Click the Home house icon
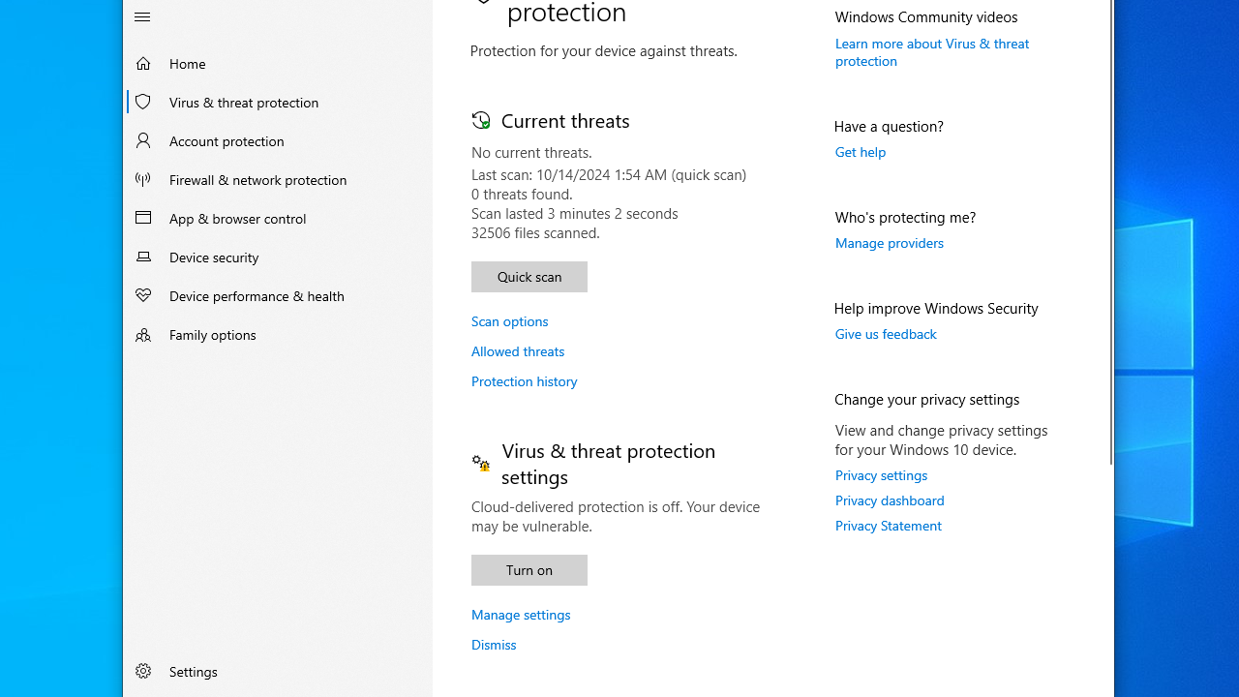The width and height of the screenshot is (1239, 697). [x=143, y=63]
